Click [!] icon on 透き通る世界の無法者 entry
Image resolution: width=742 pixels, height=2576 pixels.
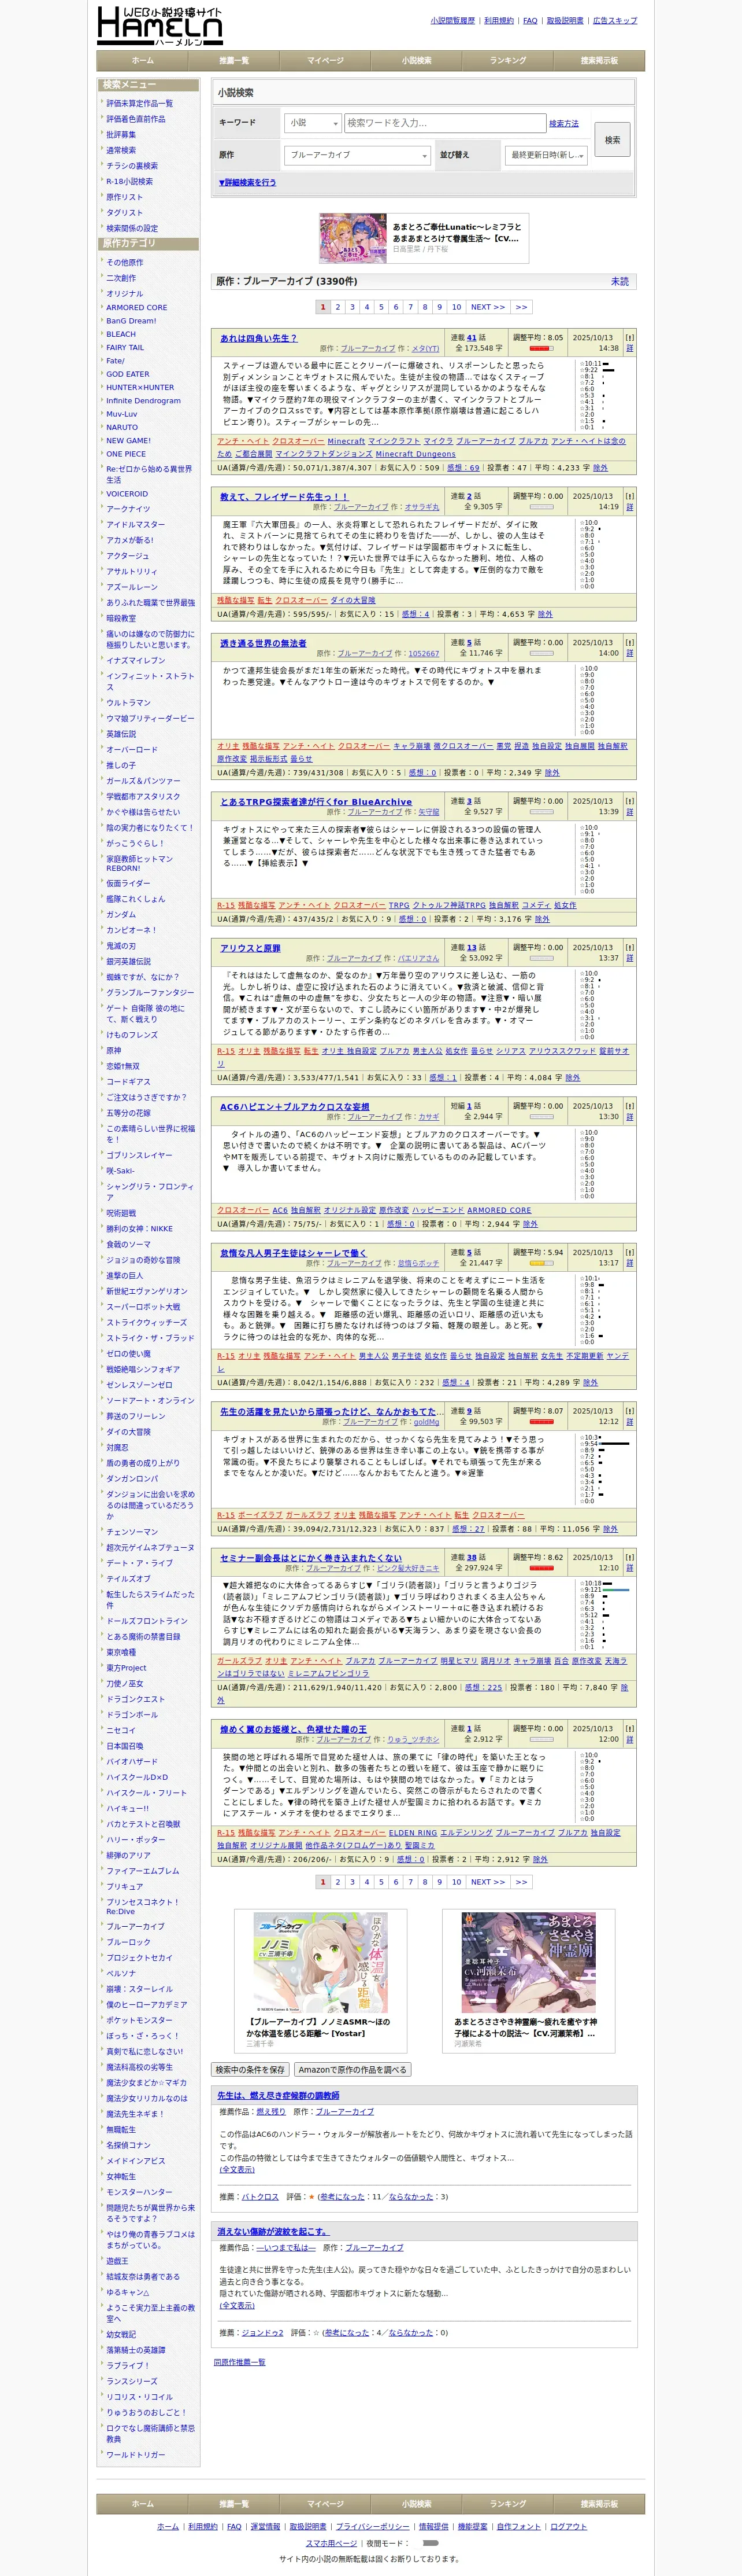point(629,643)
